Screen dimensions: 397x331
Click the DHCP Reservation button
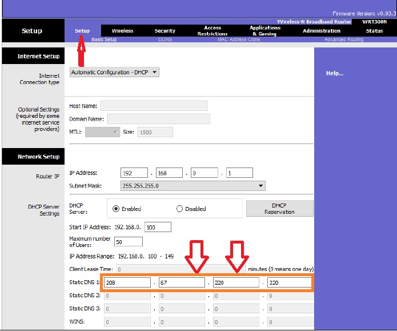(279, 209)
